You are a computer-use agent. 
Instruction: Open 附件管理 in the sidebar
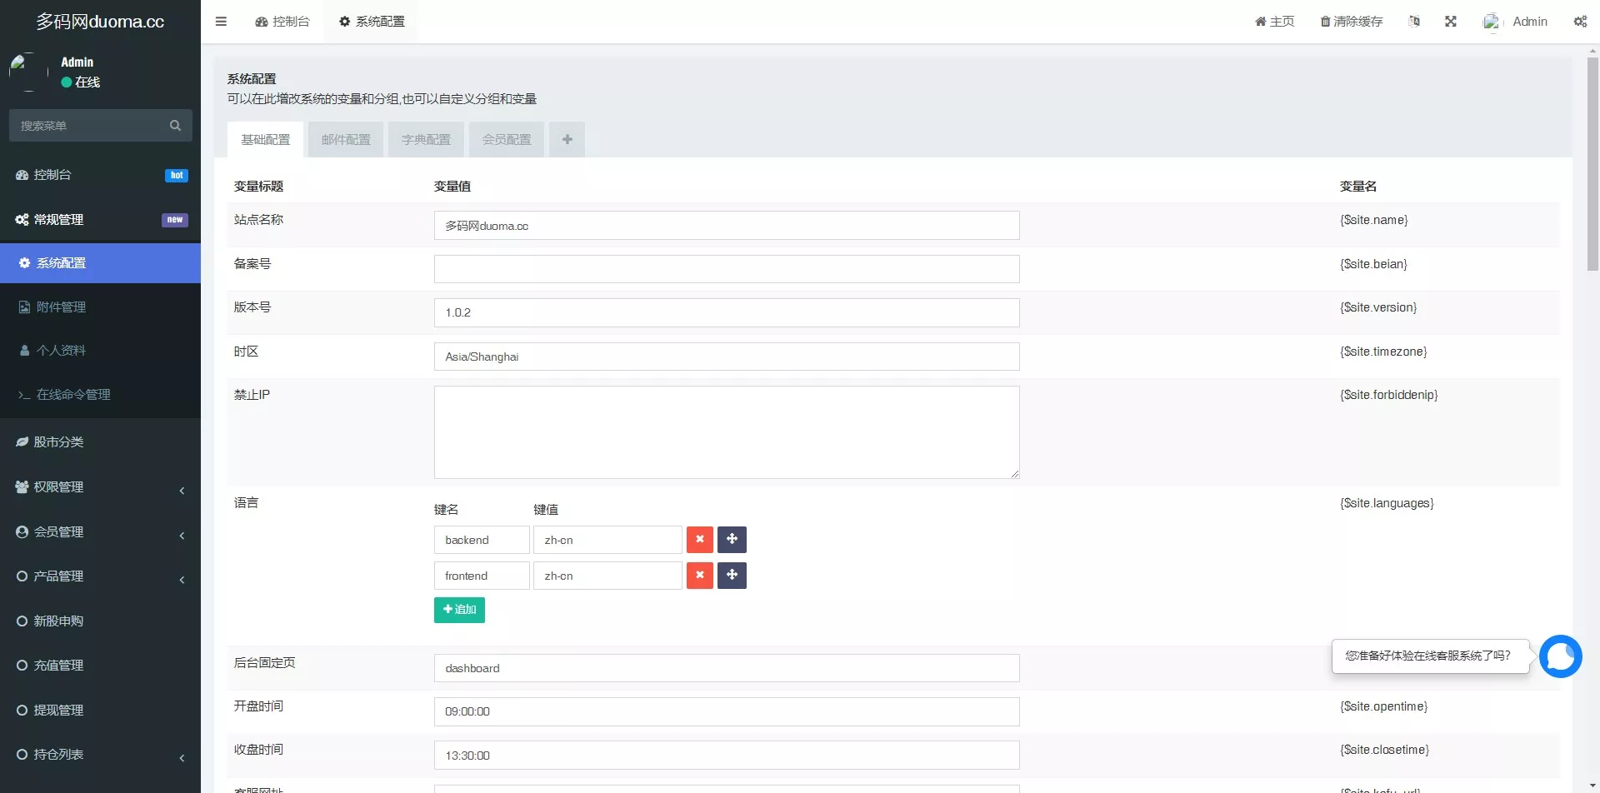(61, 307)
